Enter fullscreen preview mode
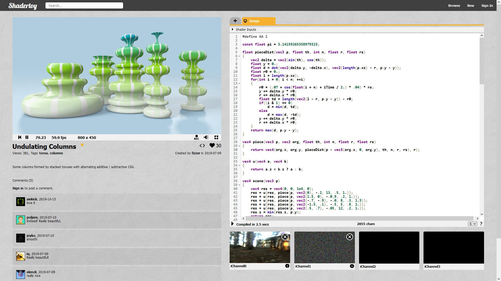 pyautogui.click(x=216, y=137)
